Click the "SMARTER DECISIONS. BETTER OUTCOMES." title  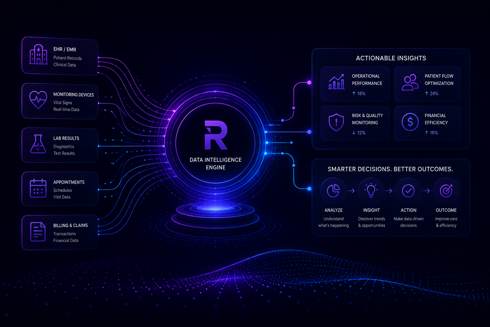[x=390, y=169]
